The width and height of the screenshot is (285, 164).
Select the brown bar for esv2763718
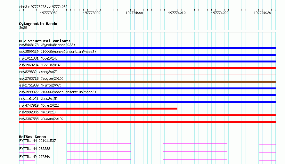tap(147, 82)
